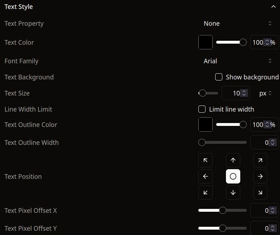Click the Text Outline Color opacity stepper
The width and height of the screenshot is (280, 235).
[267, 124]
